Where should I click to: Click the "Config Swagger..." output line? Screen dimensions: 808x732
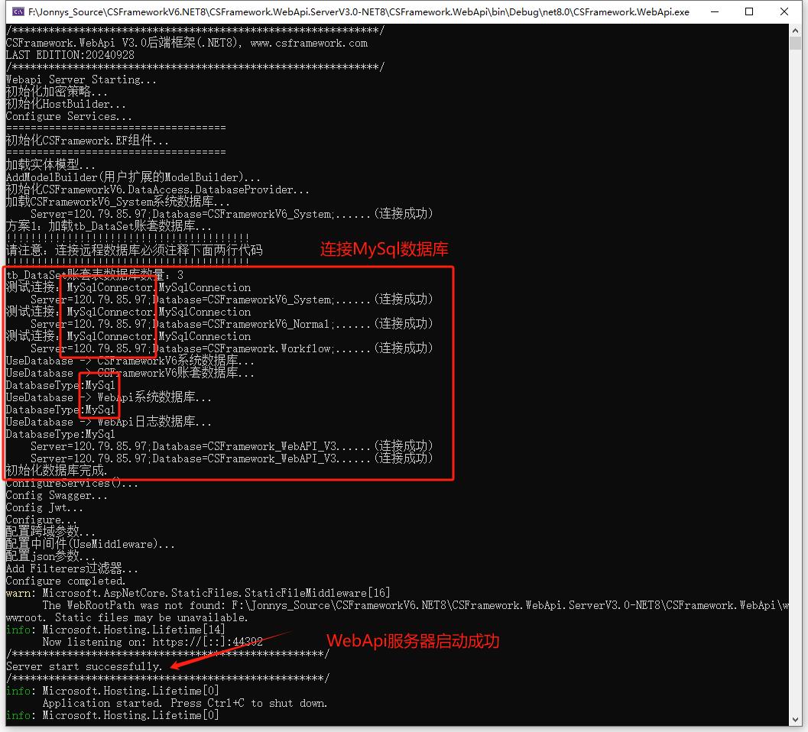pyautogui.click(x=57, y=495)
